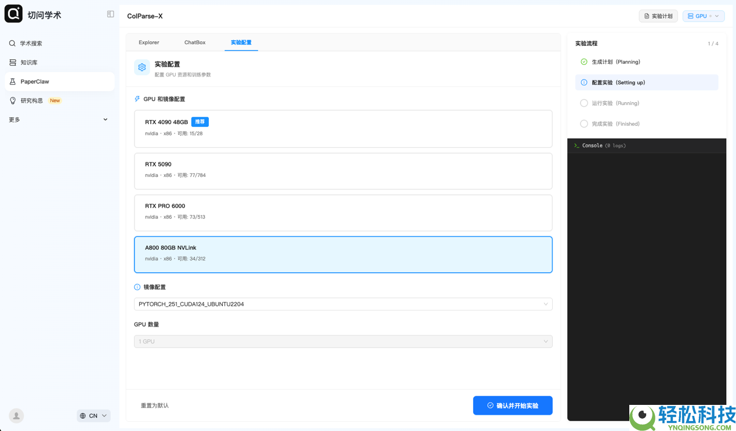Open 学术搜索 from the sidebar

pyautogui.click(x=60, y=44)
